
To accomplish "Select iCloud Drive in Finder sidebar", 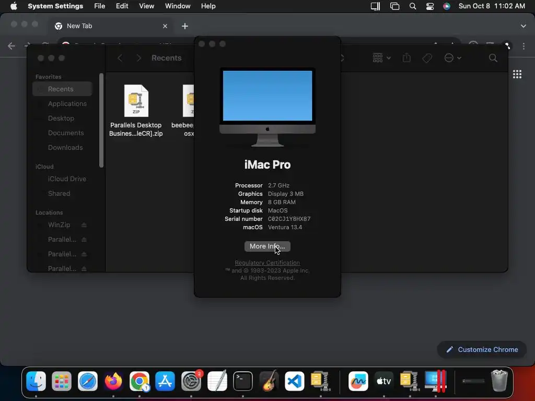I will click(x=63, y=179).
